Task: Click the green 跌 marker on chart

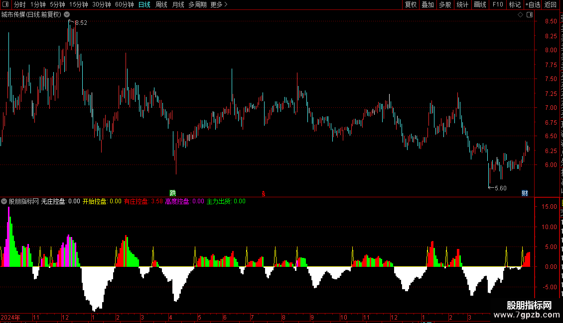Action: click(173, 193)
